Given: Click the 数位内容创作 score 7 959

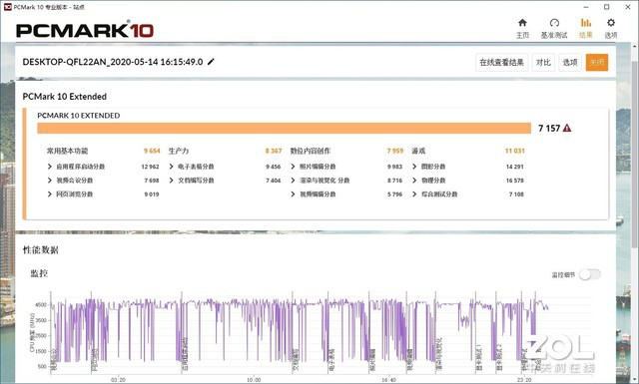Looking at the screenshot, I should coord(395,151).
